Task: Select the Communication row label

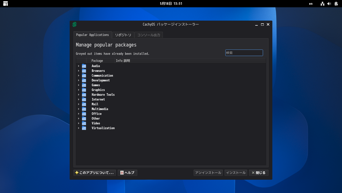Action: (102, 75)
